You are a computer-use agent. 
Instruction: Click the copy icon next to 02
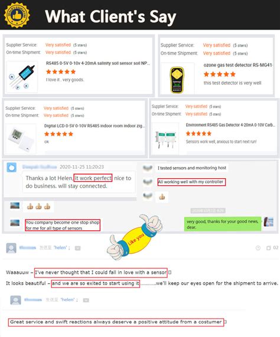point(268,248)
